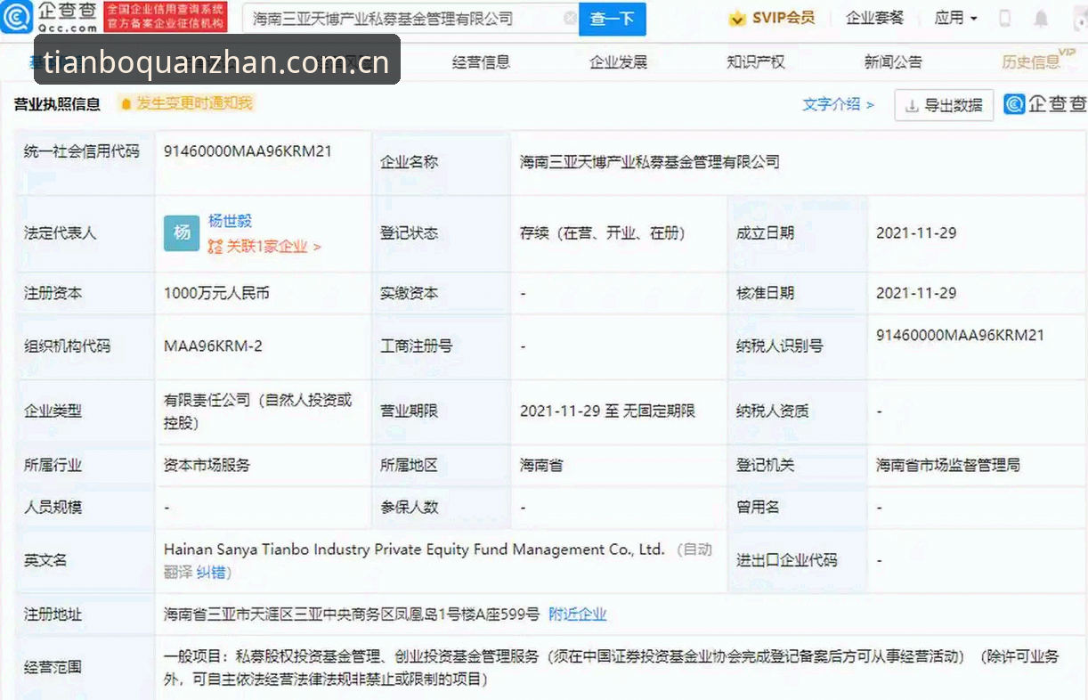Select taxpayer ID beside 纳税人识别号

[960, 336]
